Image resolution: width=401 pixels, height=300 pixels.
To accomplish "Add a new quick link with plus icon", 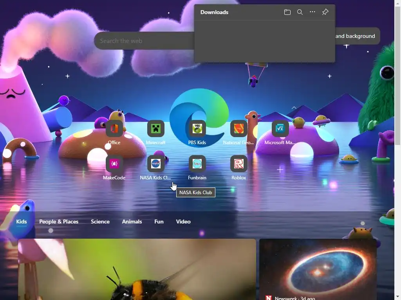I will tap(280, 170).
